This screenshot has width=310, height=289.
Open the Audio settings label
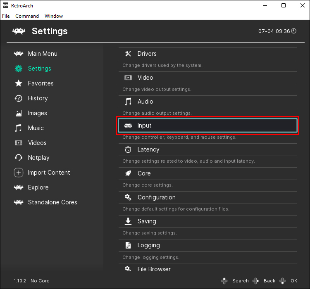click(x=145, y=102)
